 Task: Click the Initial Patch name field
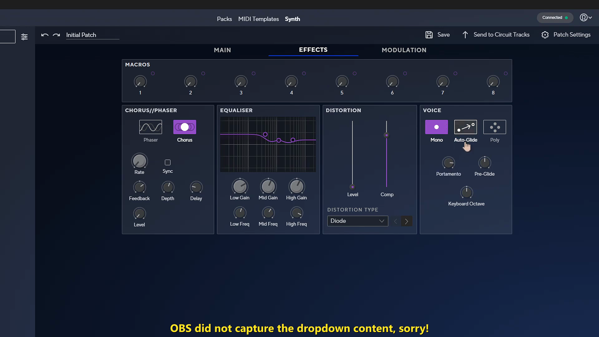pyautogui.click(x=93, y=35)
